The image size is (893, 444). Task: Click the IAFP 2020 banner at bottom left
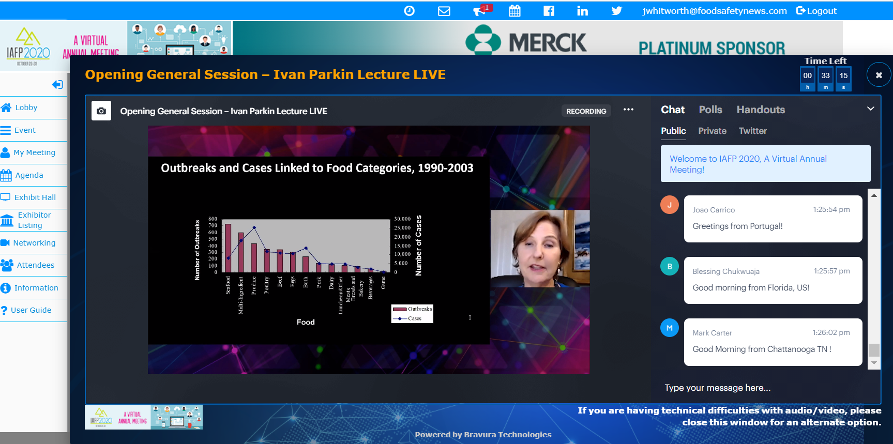tap(144, 417)
